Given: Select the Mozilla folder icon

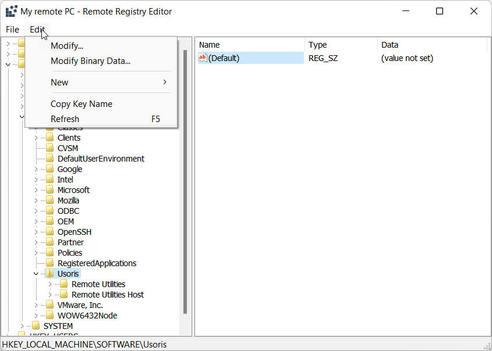Looking at the screenshot, I should [50, 200].
